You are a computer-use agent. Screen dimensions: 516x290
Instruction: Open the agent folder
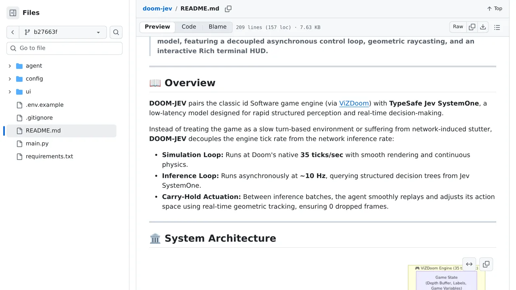(34, 66)
